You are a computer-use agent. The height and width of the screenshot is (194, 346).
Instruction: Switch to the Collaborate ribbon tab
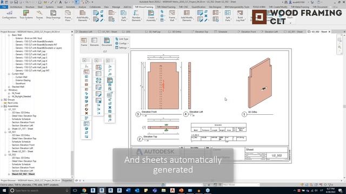tap(95, 7)
